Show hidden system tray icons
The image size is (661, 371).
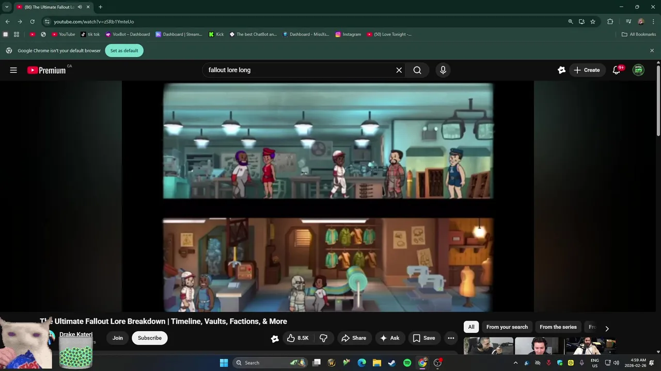[x=515, y=363]
